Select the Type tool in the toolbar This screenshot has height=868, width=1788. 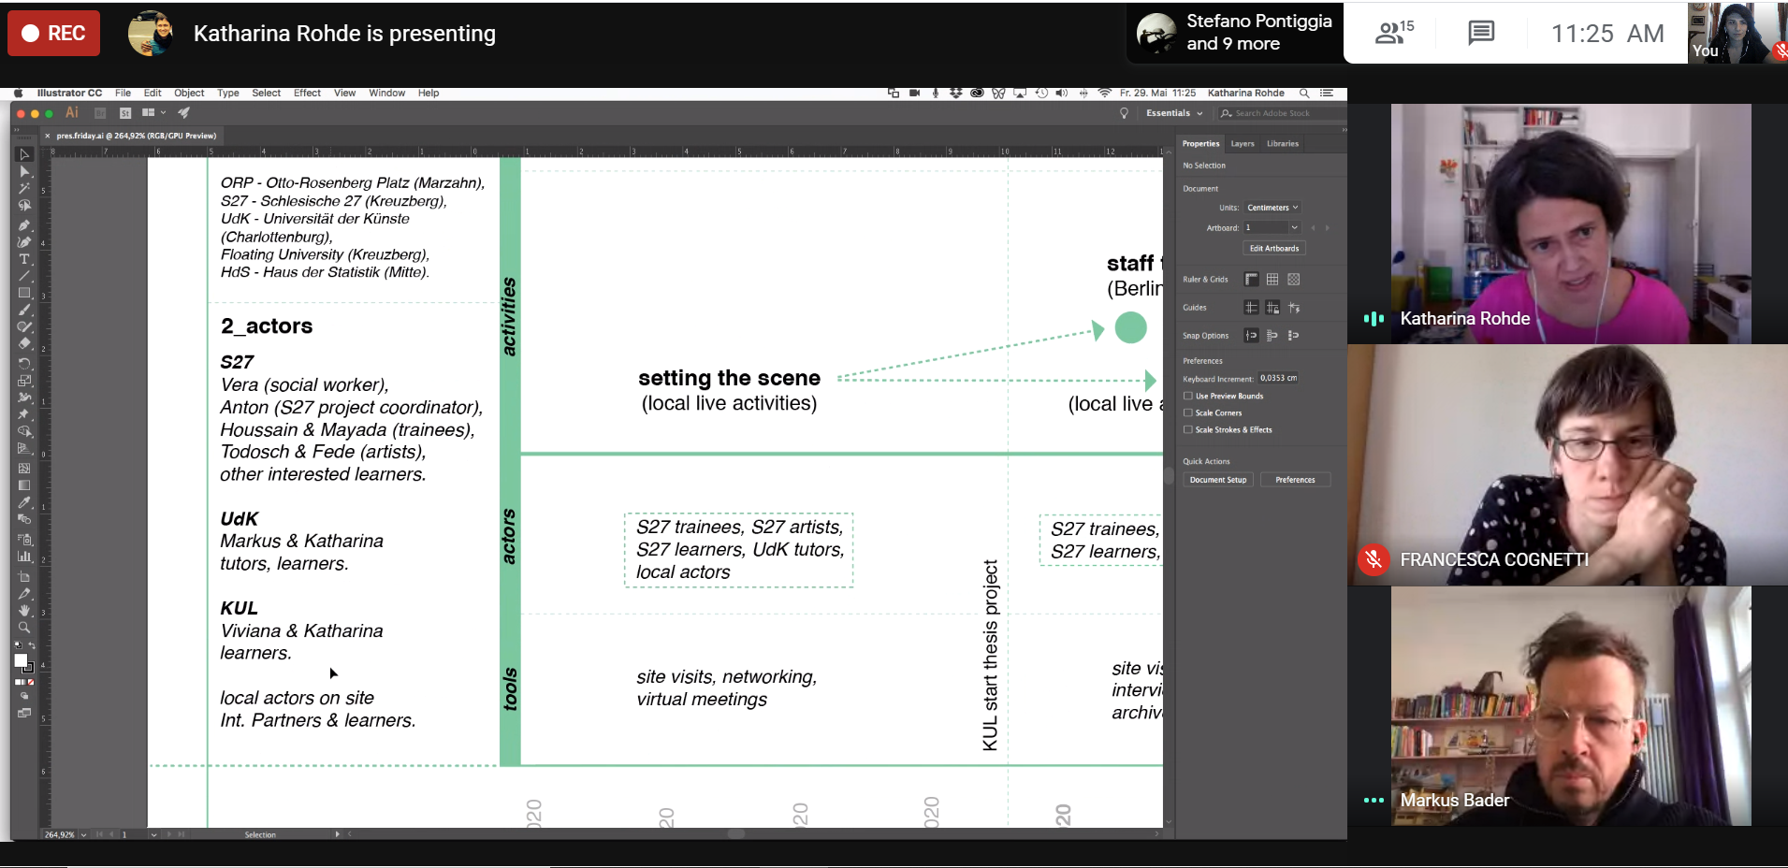coord(24,259)
